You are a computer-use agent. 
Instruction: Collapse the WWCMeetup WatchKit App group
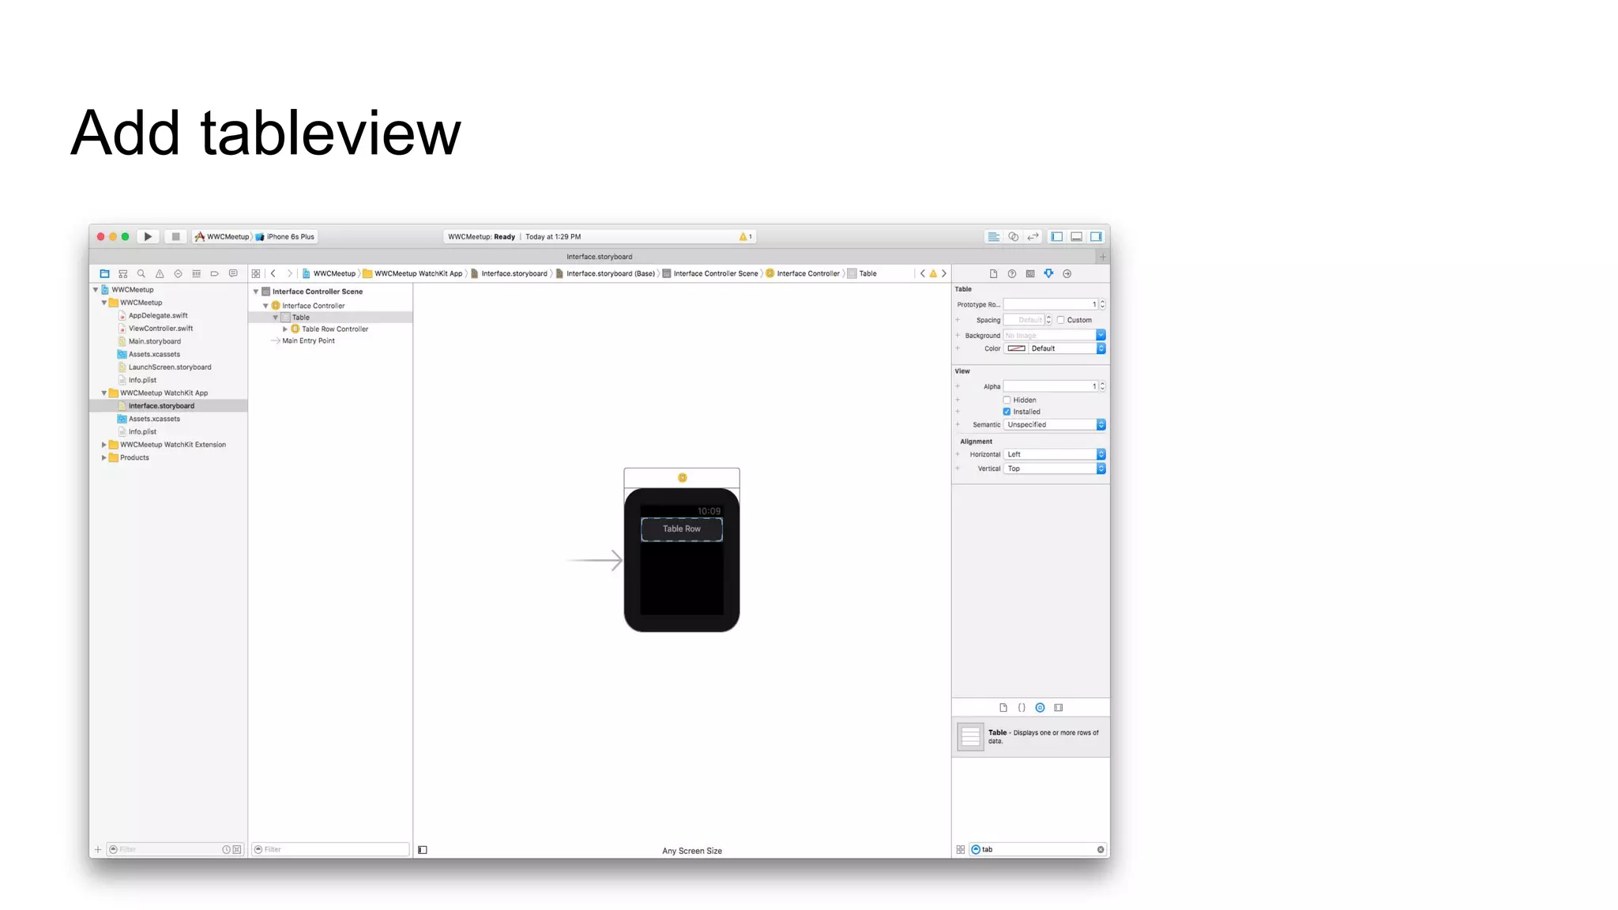(x=103, y=393)
